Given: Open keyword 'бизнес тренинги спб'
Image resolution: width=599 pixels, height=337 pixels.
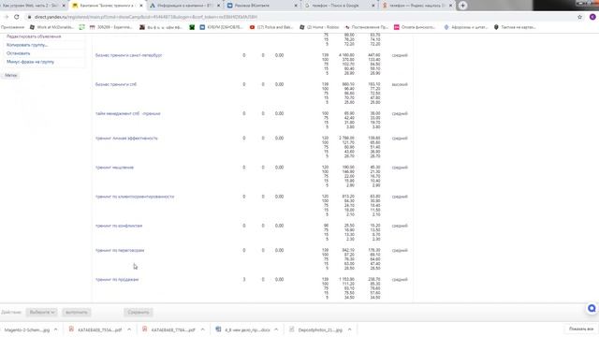Looking at the screenshot, I should pos(116,84).
